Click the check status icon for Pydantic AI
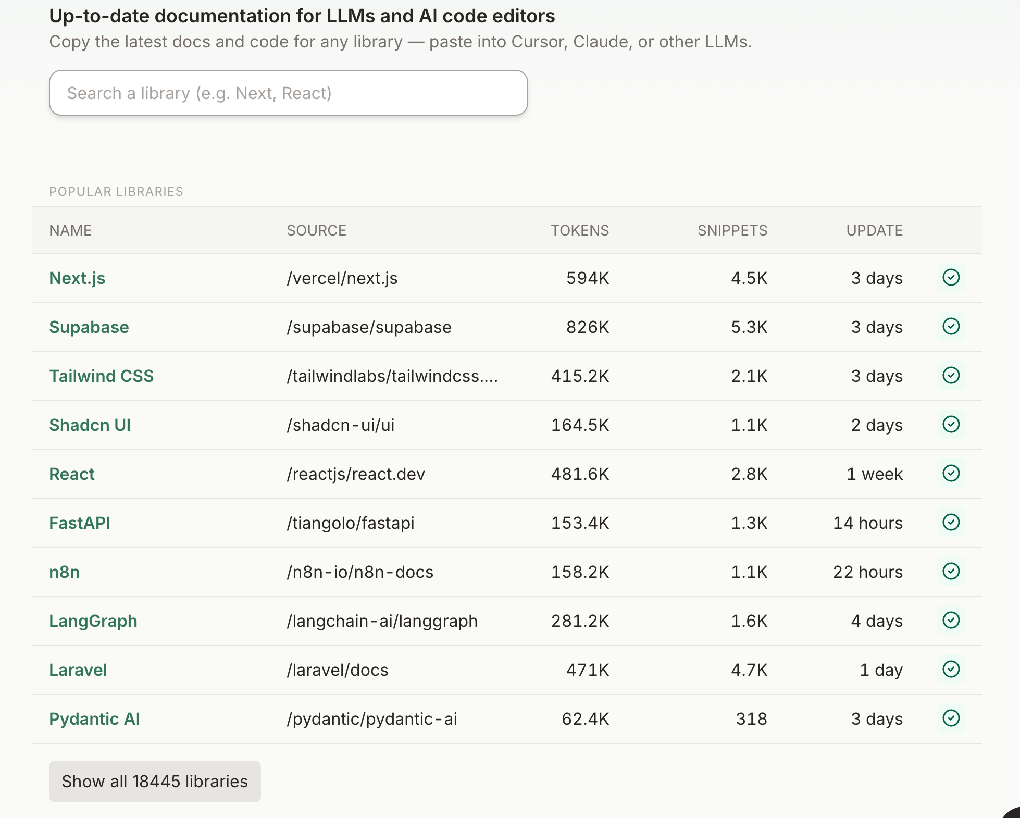 [951, 718]
